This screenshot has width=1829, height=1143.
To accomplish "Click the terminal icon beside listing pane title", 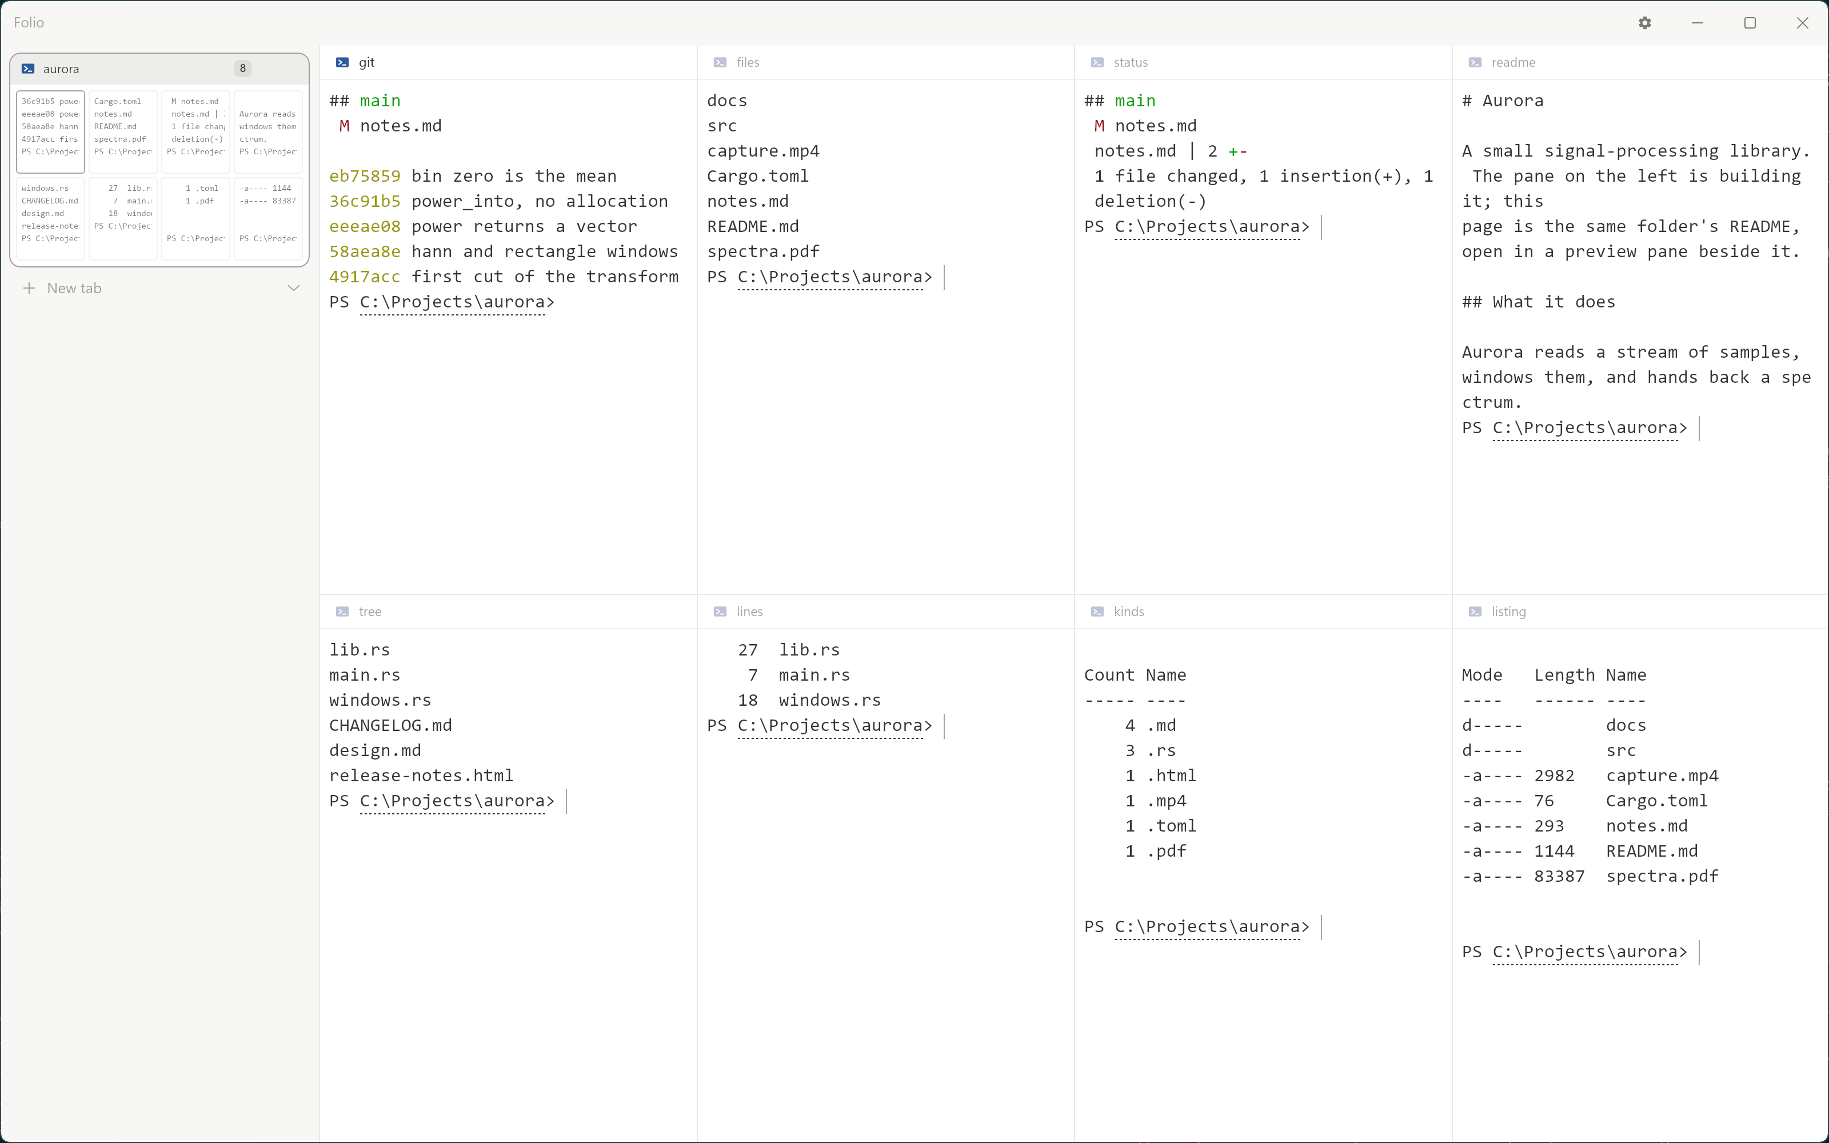I will 1475,612.
